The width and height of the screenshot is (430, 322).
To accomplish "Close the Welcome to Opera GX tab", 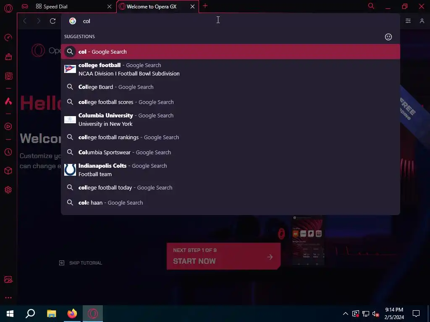I will (x=192, y=7).
